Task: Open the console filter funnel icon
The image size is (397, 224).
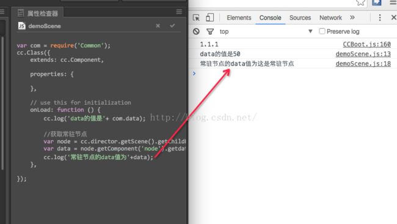Action: [210, 31]
